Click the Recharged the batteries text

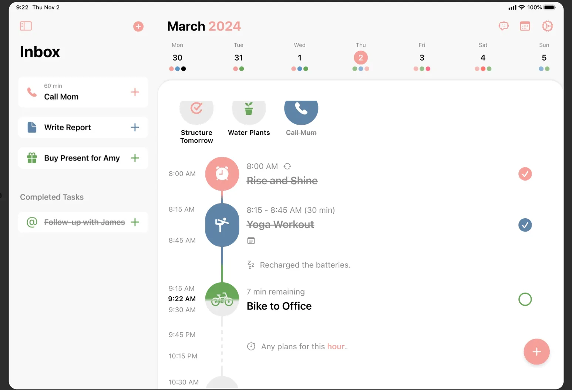coord(305,265)
